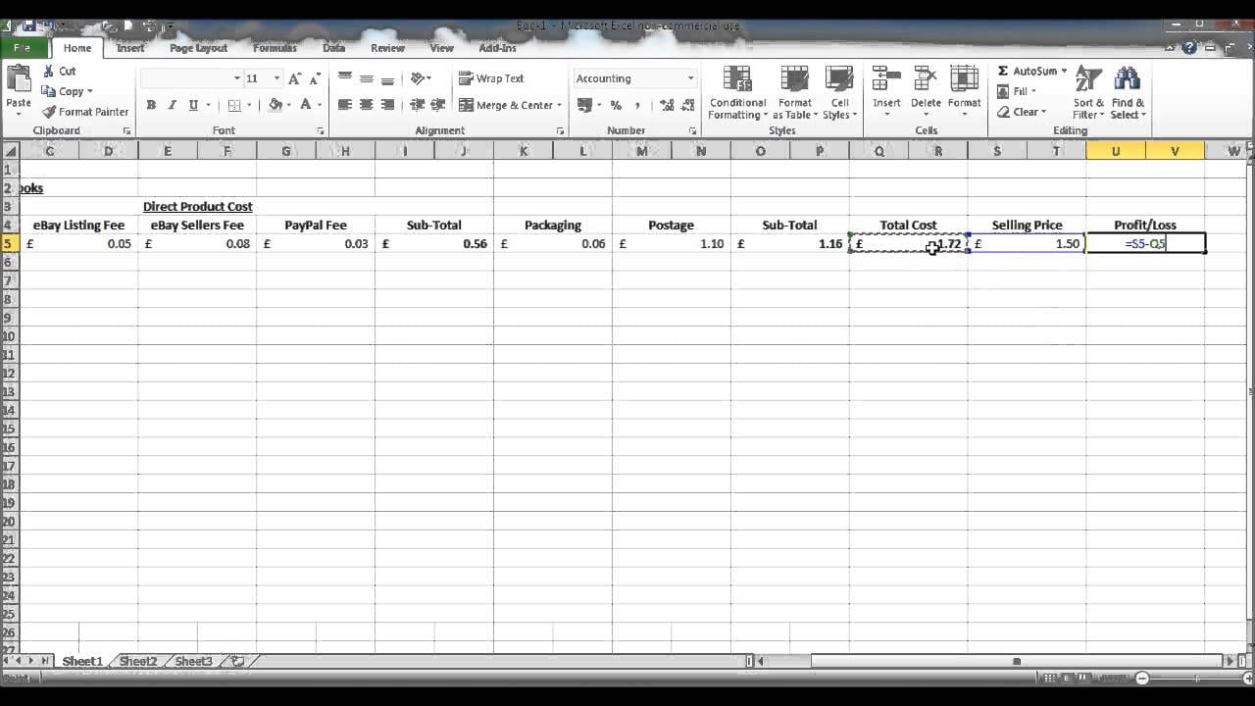Toggle bold formatting

click(x=151, y=104)
